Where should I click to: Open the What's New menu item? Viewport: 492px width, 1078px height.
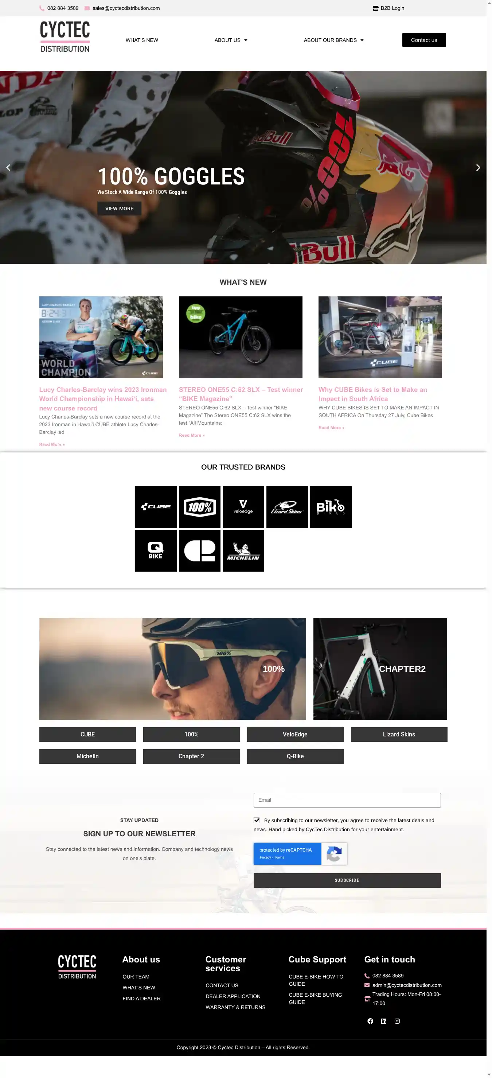(x=142, y=40)
